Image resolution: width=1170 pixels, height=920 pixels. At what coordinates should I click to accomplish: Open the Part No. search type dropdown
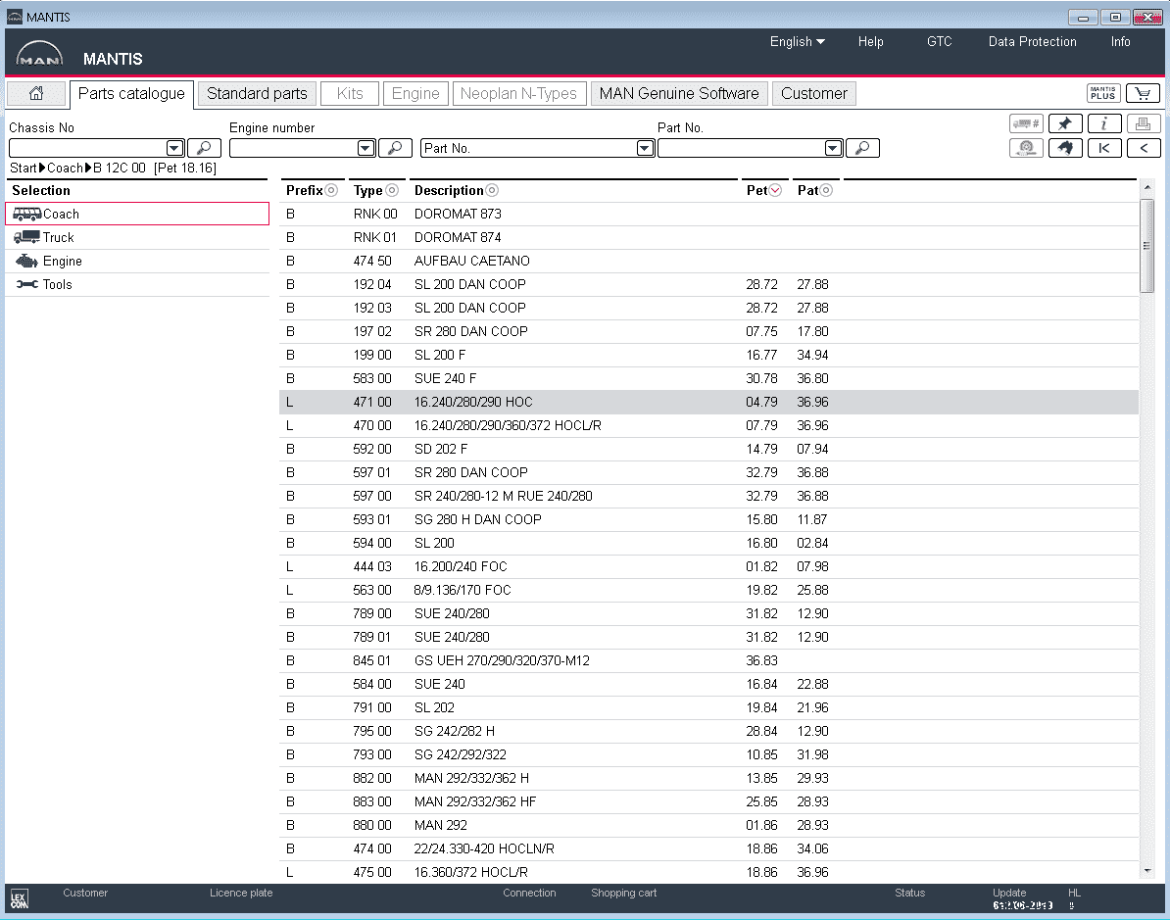646,148
